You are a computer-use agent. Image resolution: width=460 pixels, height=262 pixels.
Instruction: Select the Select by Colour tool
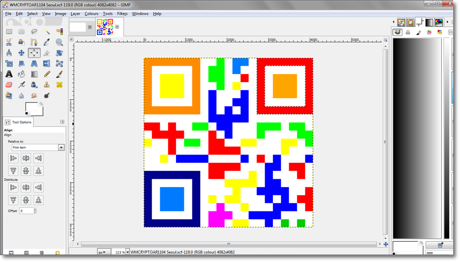(59, 32)
